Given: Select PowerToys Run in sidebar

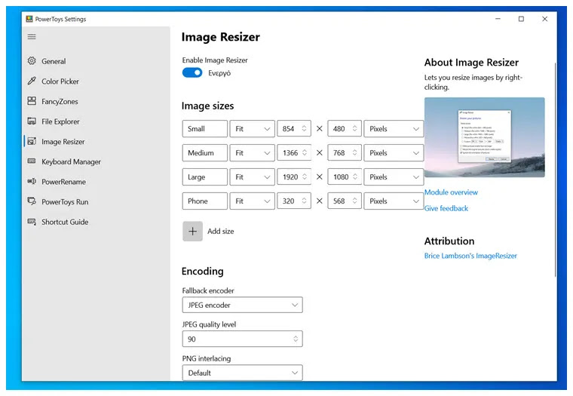Looking at the screenshot, I should coord(65,202).
